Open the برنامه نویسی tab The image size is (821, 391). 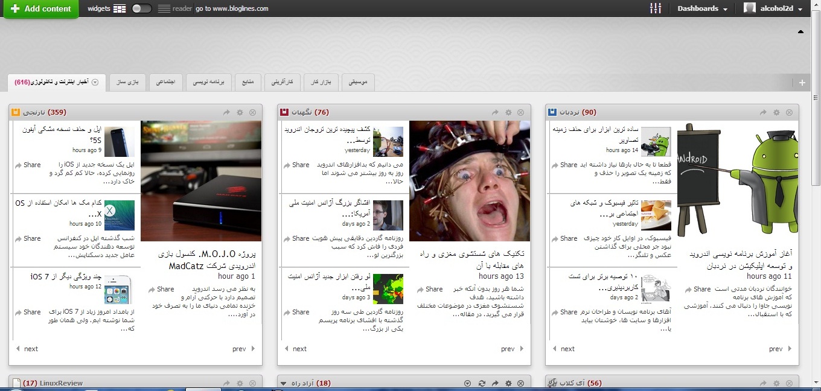(x=208, y=82)
